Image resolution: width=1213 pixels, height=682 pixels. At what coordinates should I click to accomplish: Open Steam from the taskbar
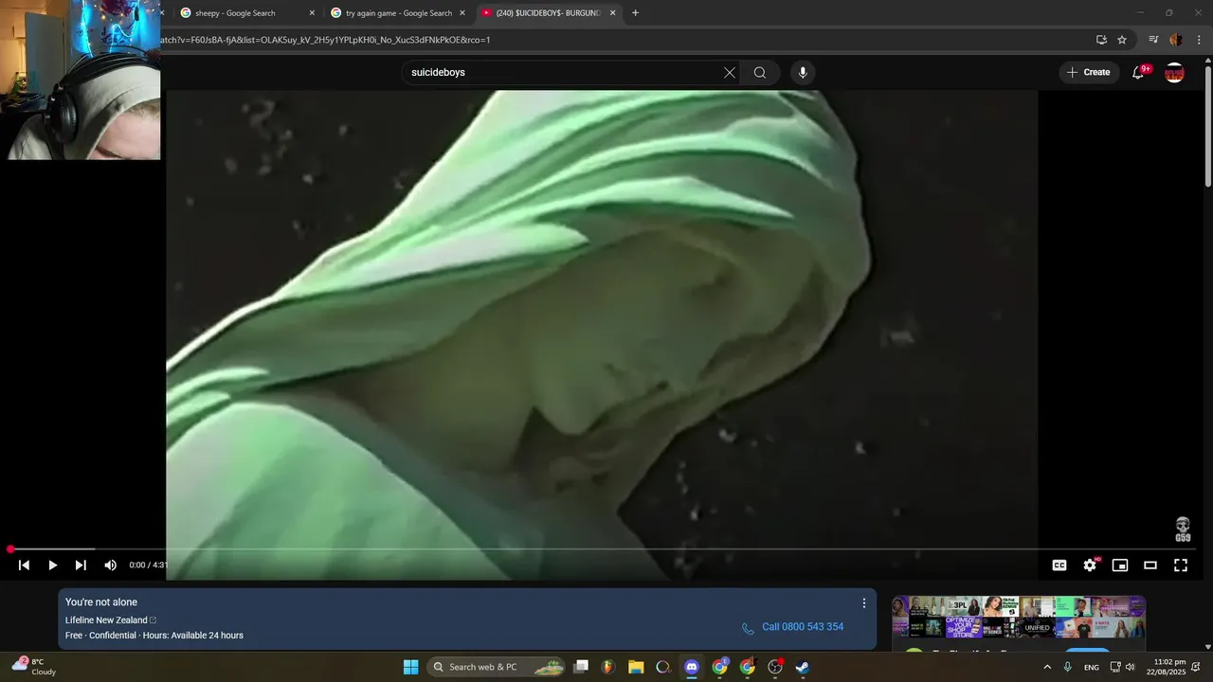point(803,667)
